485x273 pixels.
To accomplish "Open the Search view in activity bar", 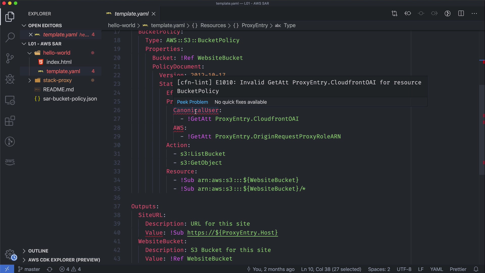I will (x=10, y=37).
